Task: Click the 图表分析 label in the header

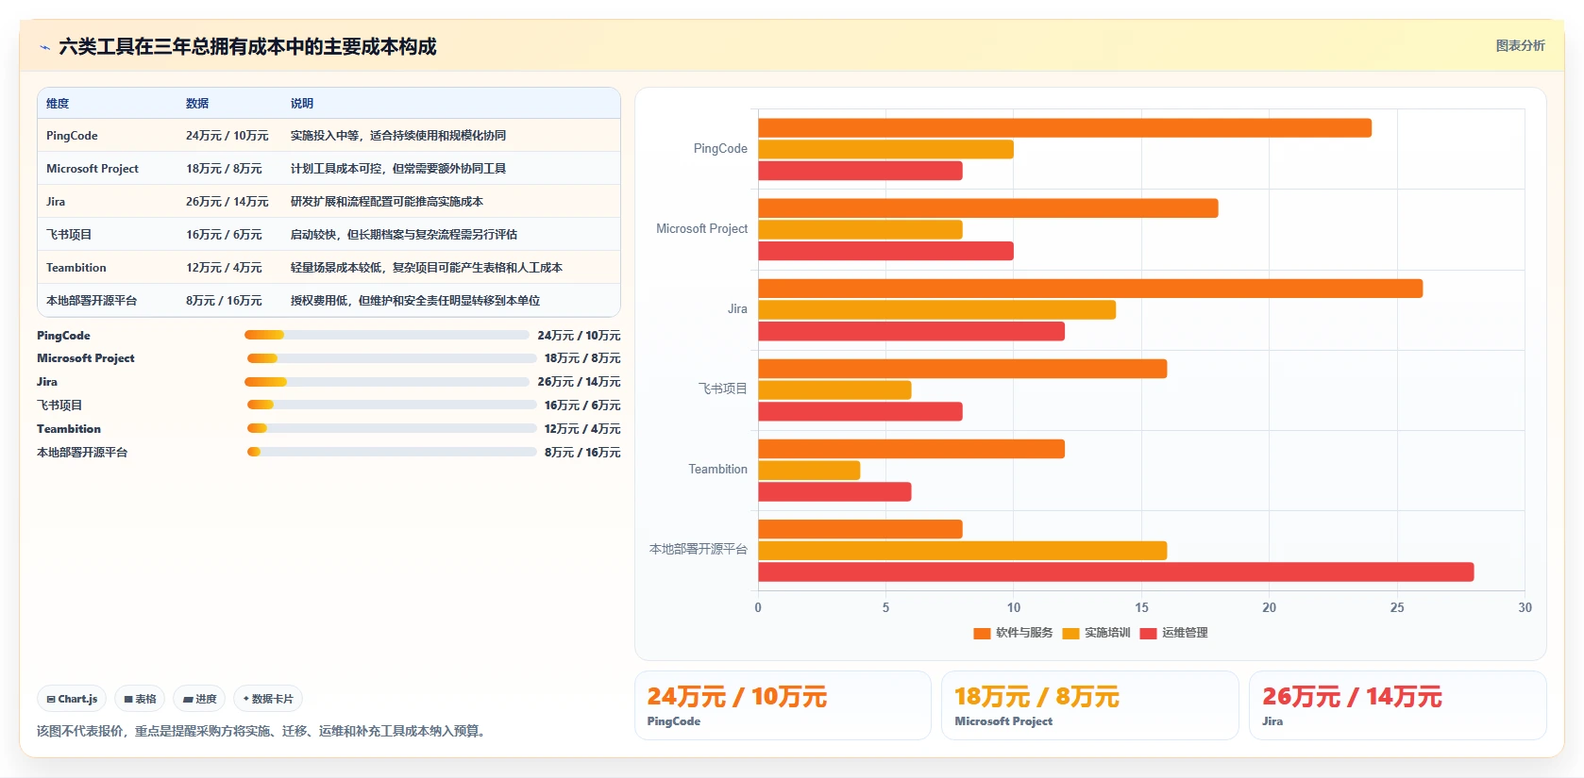Action: [1520, 45]
